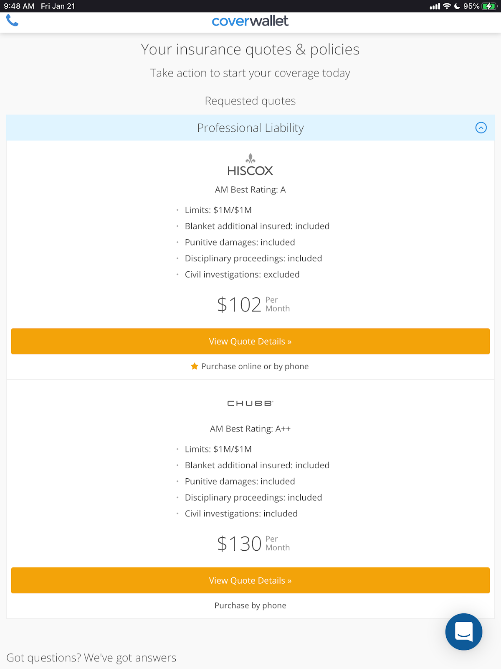
Task: Select the $102 per month price
Action: click(x=253, y=304)
